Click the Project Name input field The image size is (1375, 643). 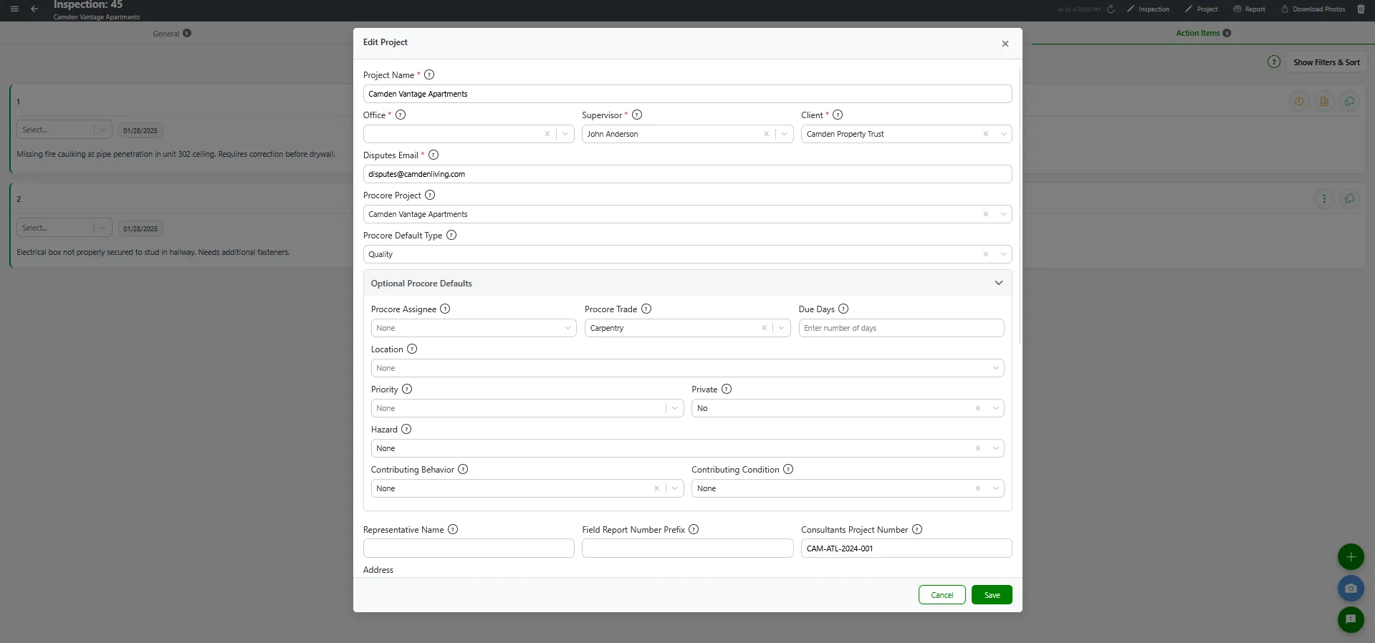(687, 94)
